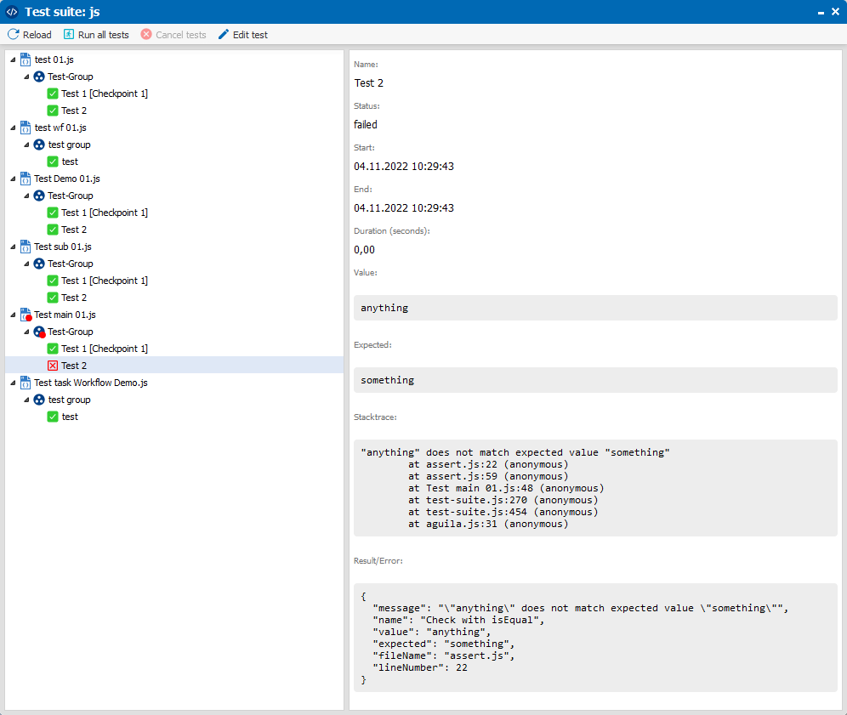
Task: Collapse the Test main 01.js tree node
Action: tap(13, 315)
